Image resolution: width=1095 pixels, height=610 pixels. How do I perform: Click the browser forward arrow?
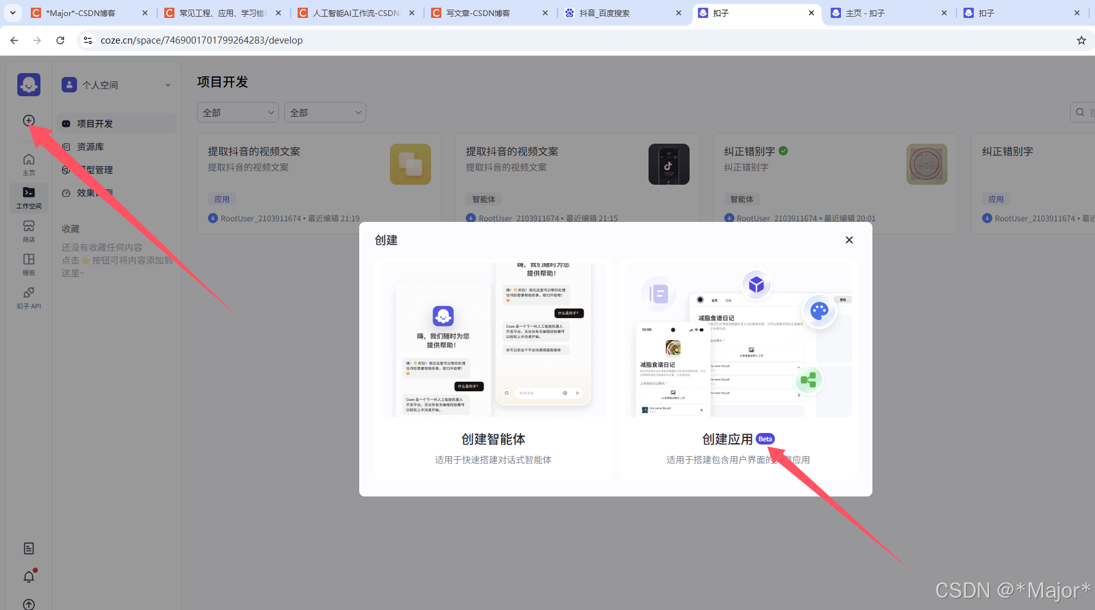click(37, 40)
